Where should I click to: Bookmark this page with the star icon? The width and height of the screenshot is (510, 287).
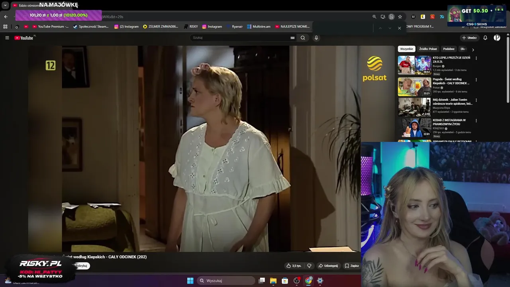[400, 17]
